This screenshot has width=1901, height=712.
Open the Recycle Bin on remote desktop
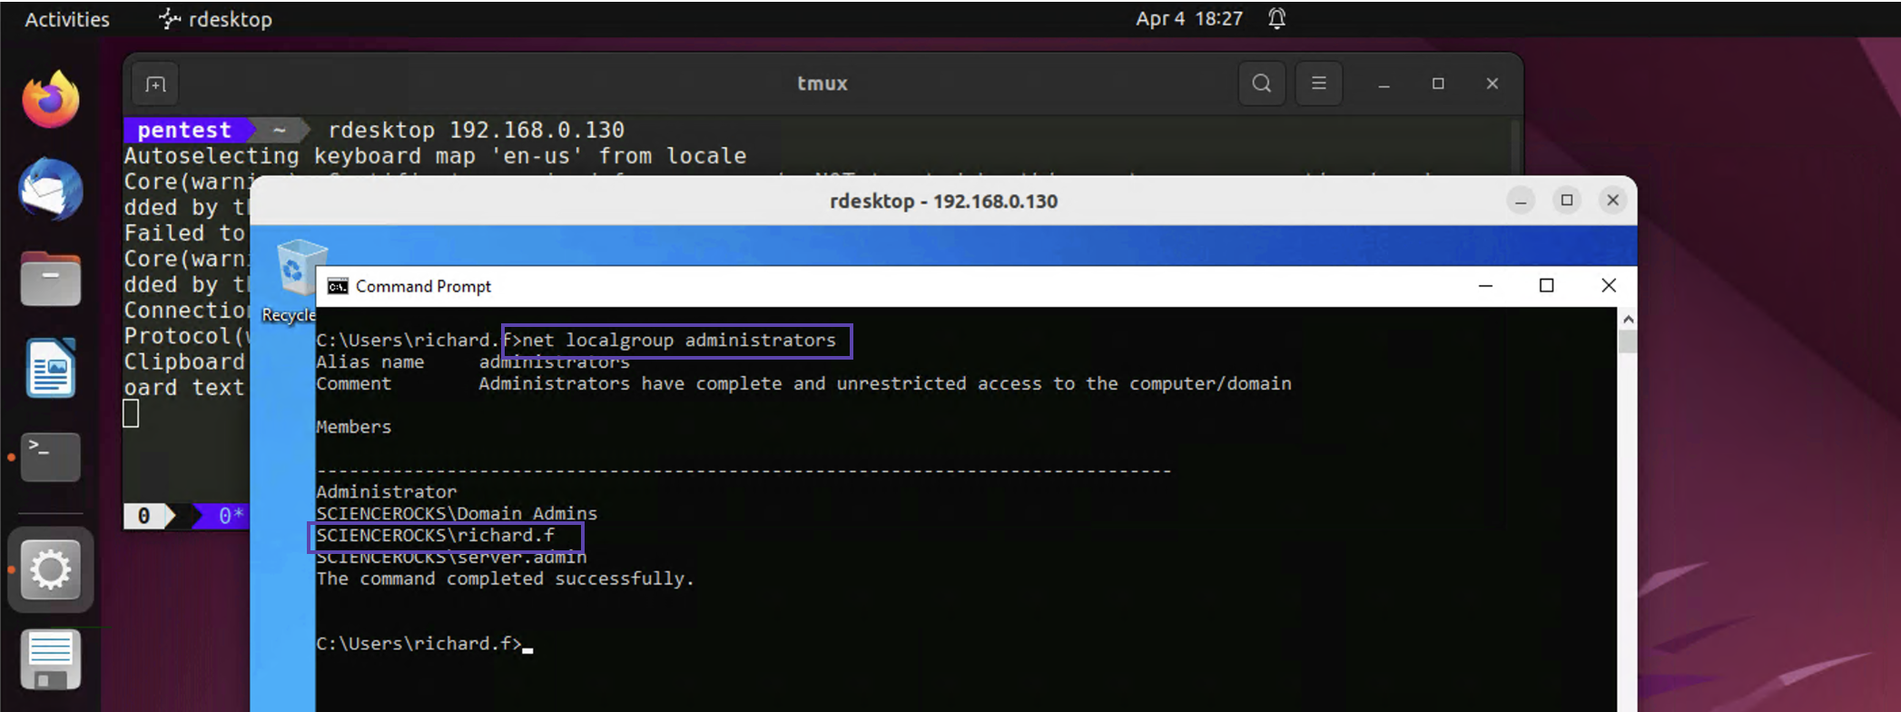click(x=300, y=272)
